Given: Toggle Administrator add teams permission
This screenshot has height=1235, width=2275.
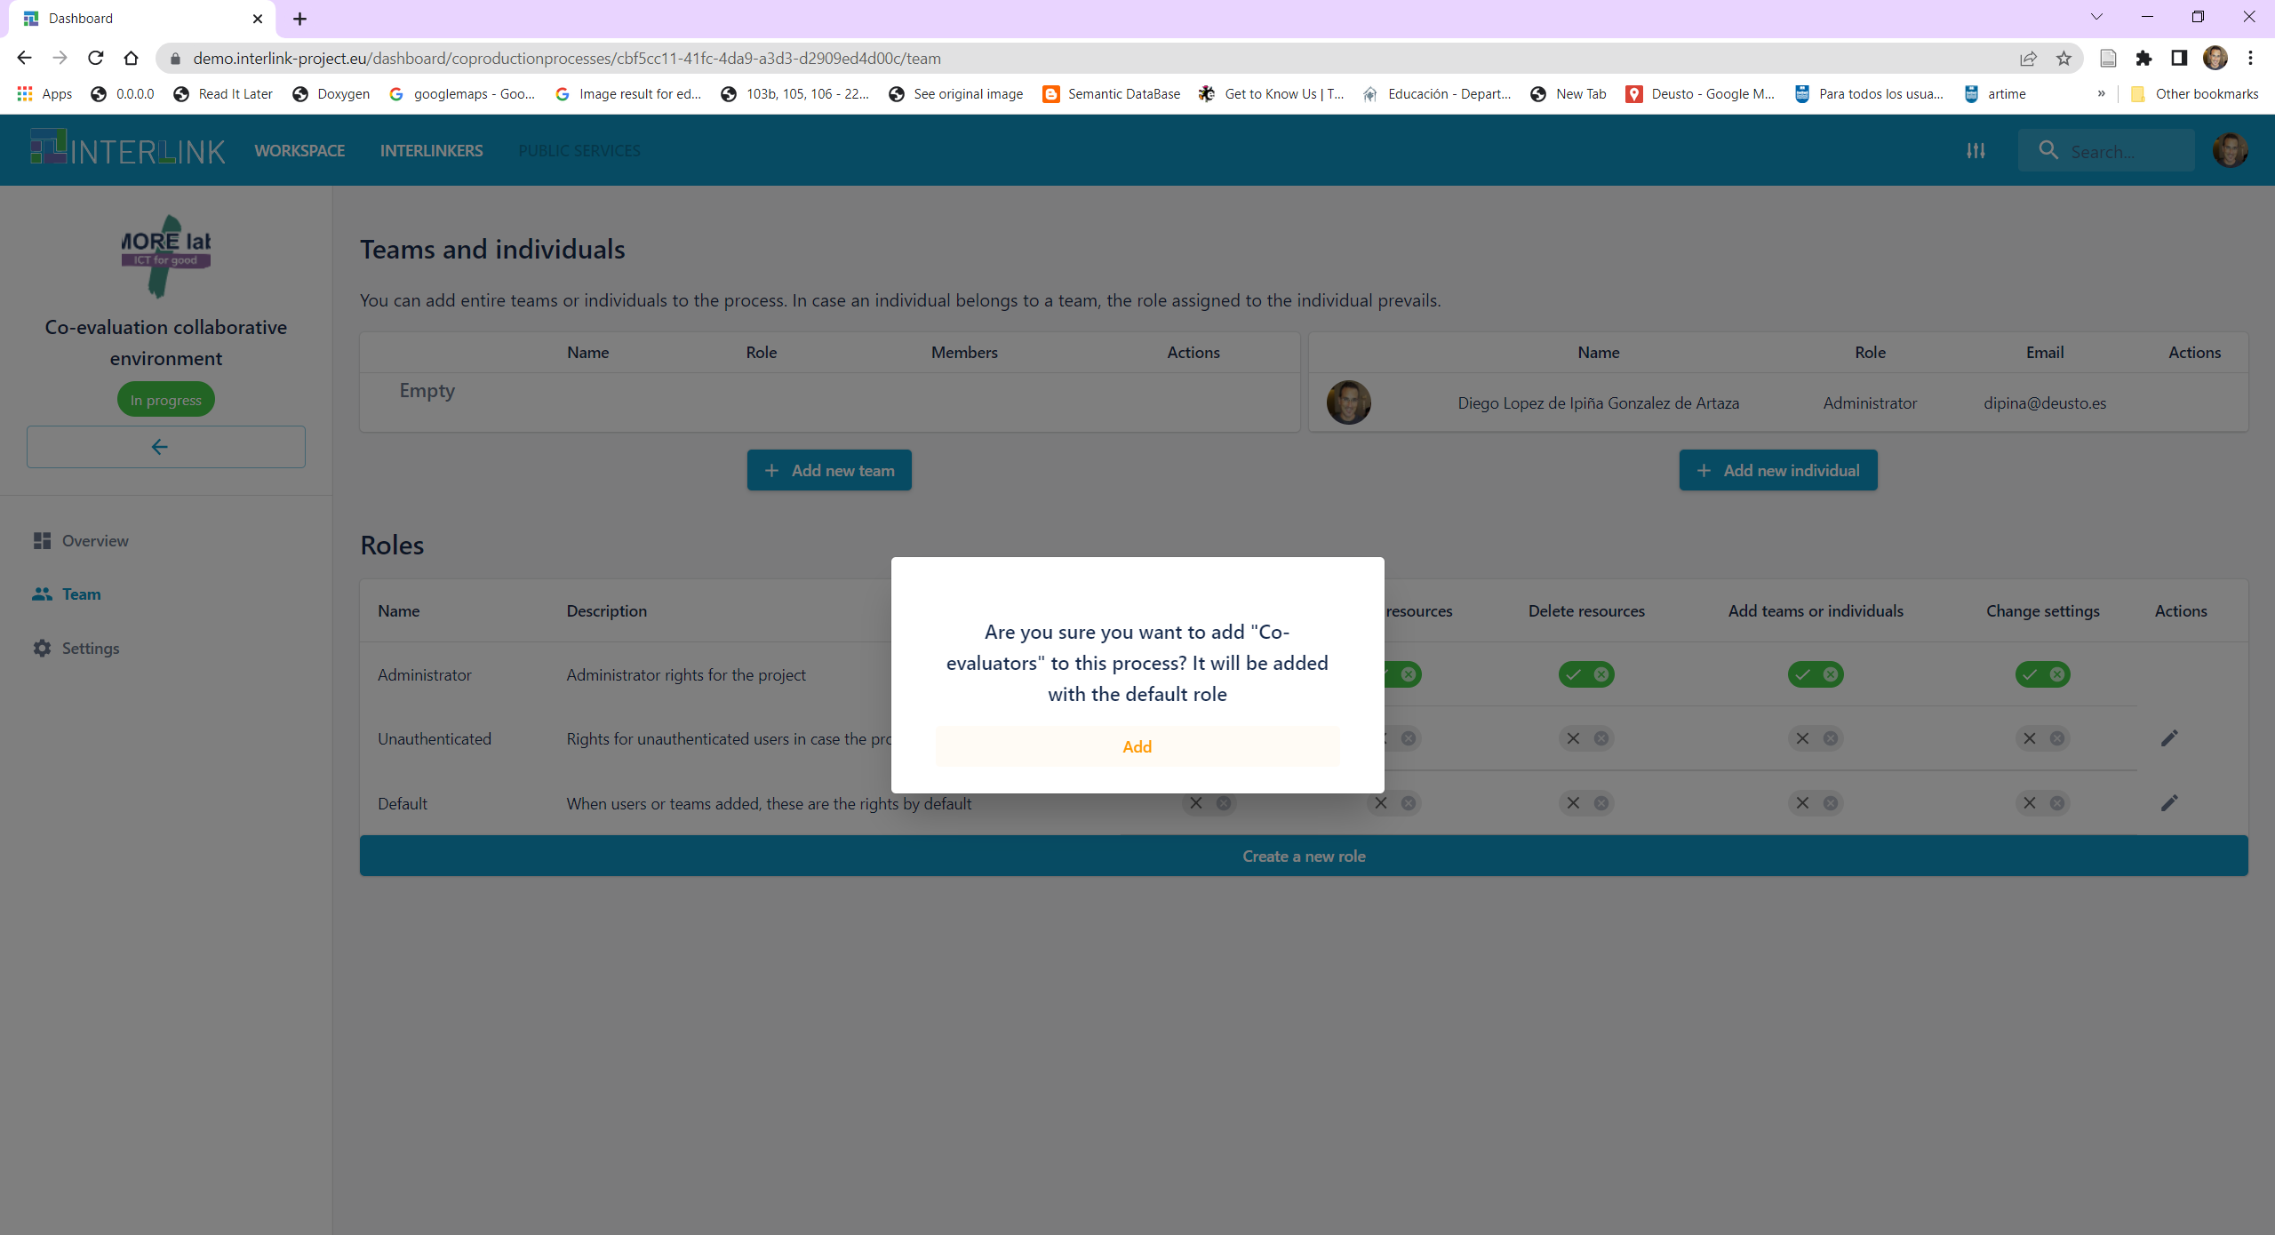Looking at the screenshot, I should (x=1816, y=673).
